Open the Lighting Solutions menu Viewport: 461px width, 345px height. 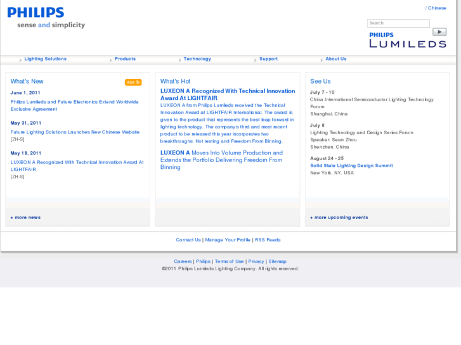click(45, 59)
